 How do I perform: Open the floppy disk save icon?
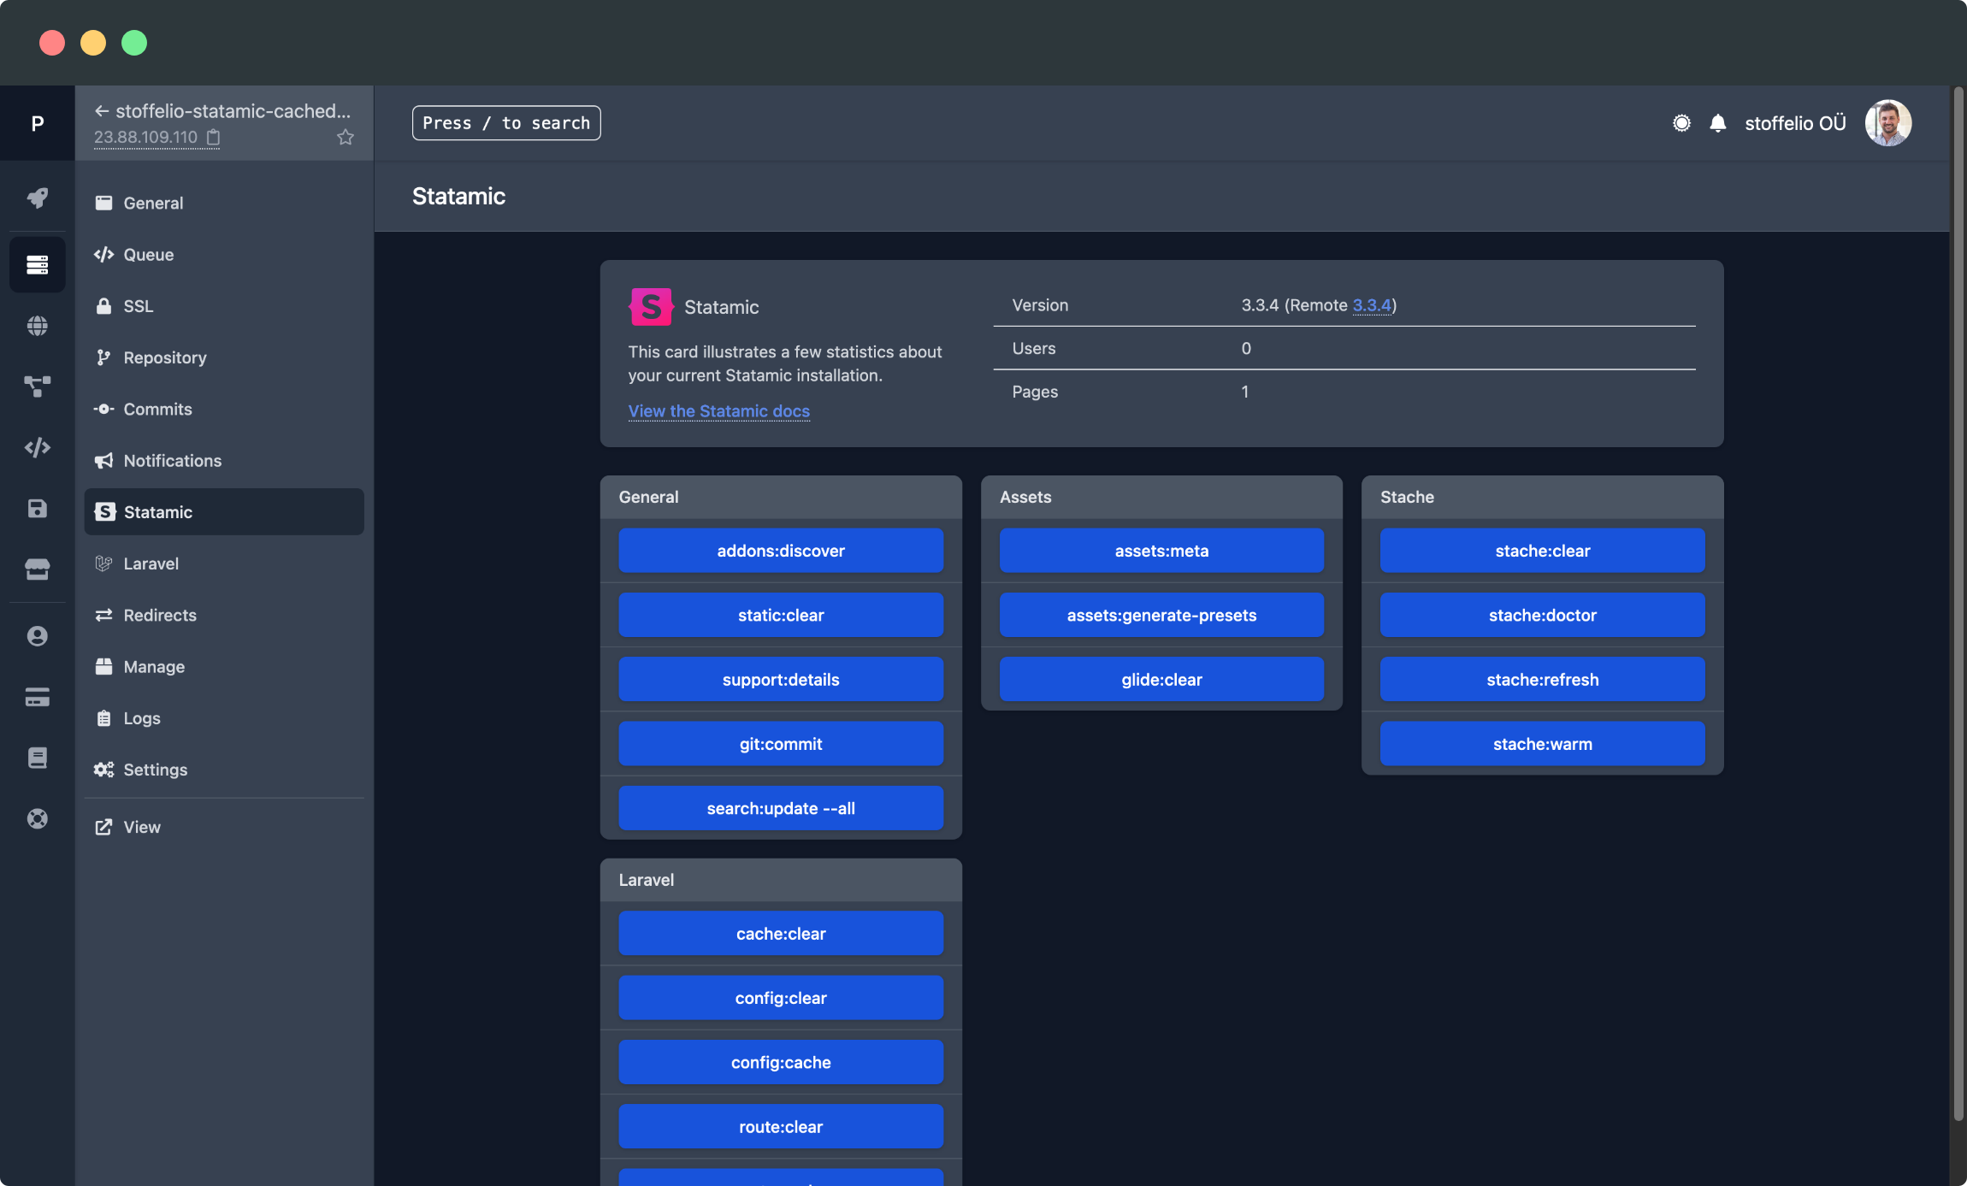37,509
